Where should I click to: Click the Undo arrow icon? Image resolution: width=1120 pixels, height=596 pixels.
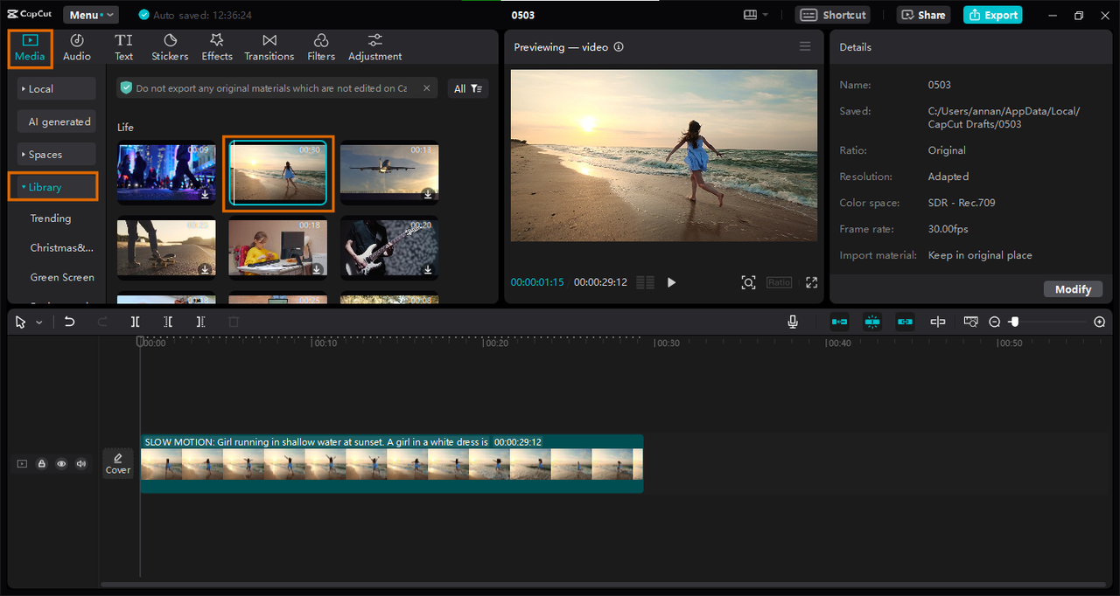coord(70,322)
